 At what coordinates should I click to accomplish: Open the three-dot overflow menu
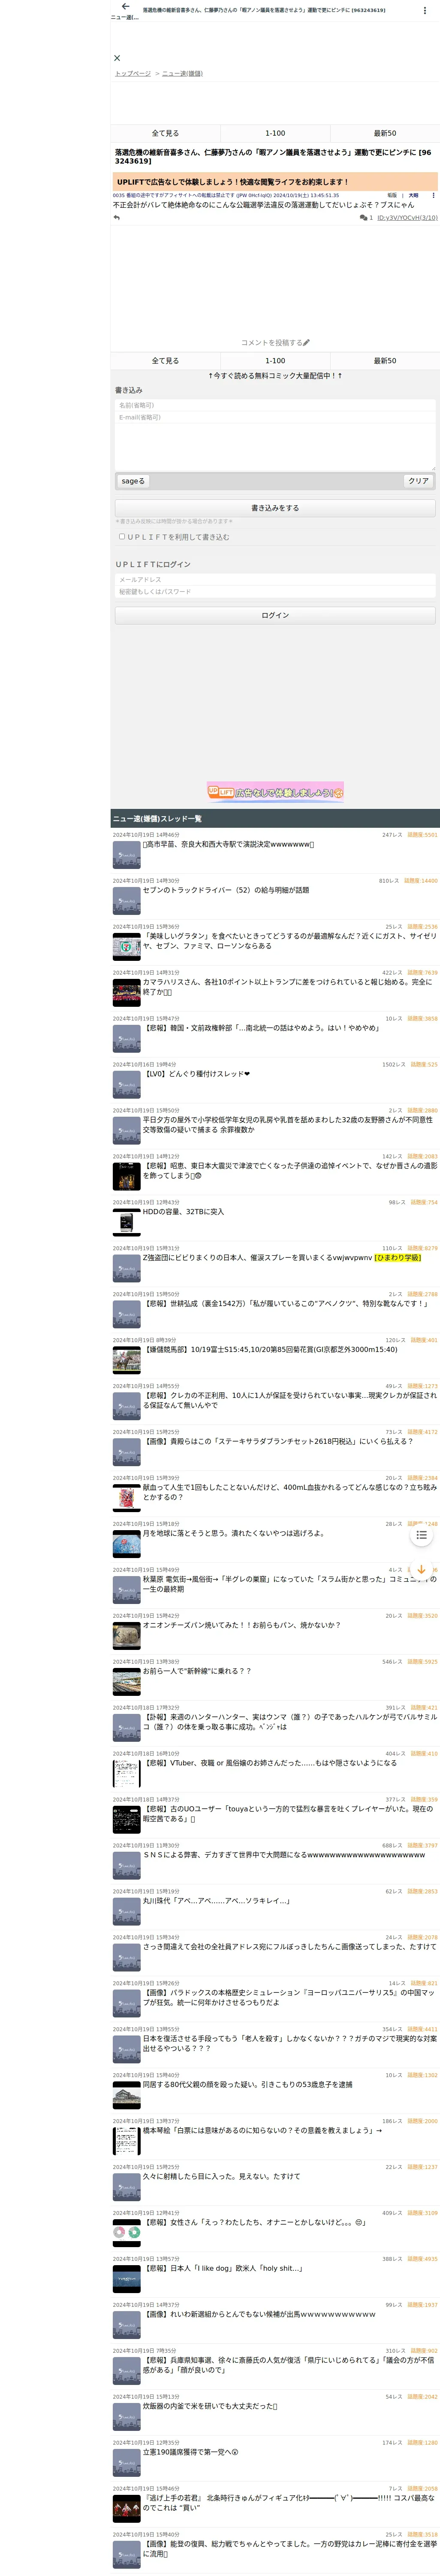pyautogui.click(x=425, y=10)
